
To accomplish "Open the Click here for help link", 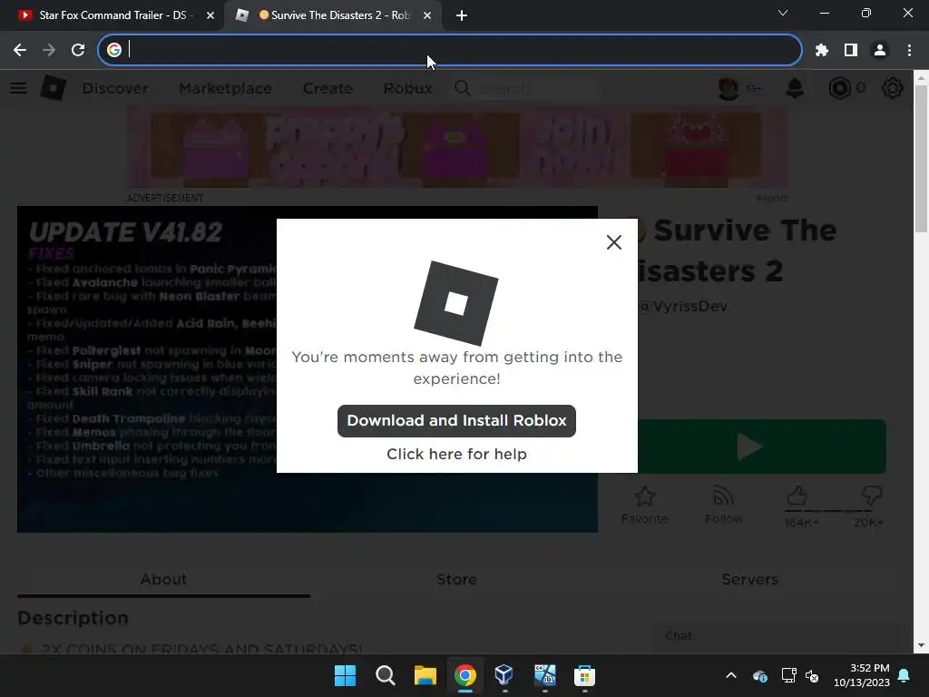I will (456, 454).
